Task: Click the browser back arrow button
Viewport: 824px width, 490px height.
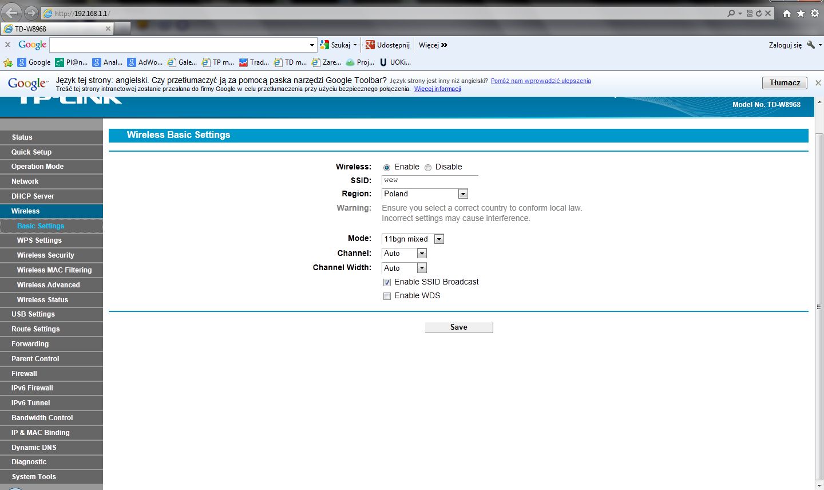Action: (x=13, y=13)
